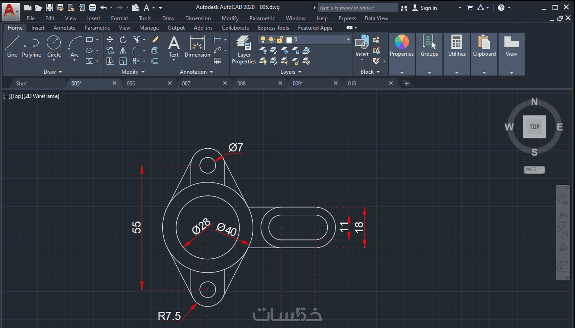
Task: Expand the WCS coordinate system dropdown
Action: pyautogui.click(x=534, y=169)
